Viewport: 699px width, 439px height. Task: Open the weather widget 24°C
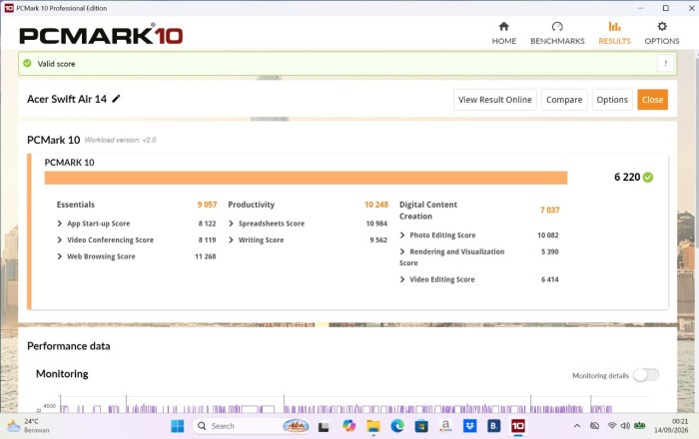click(x=28, y=426)
